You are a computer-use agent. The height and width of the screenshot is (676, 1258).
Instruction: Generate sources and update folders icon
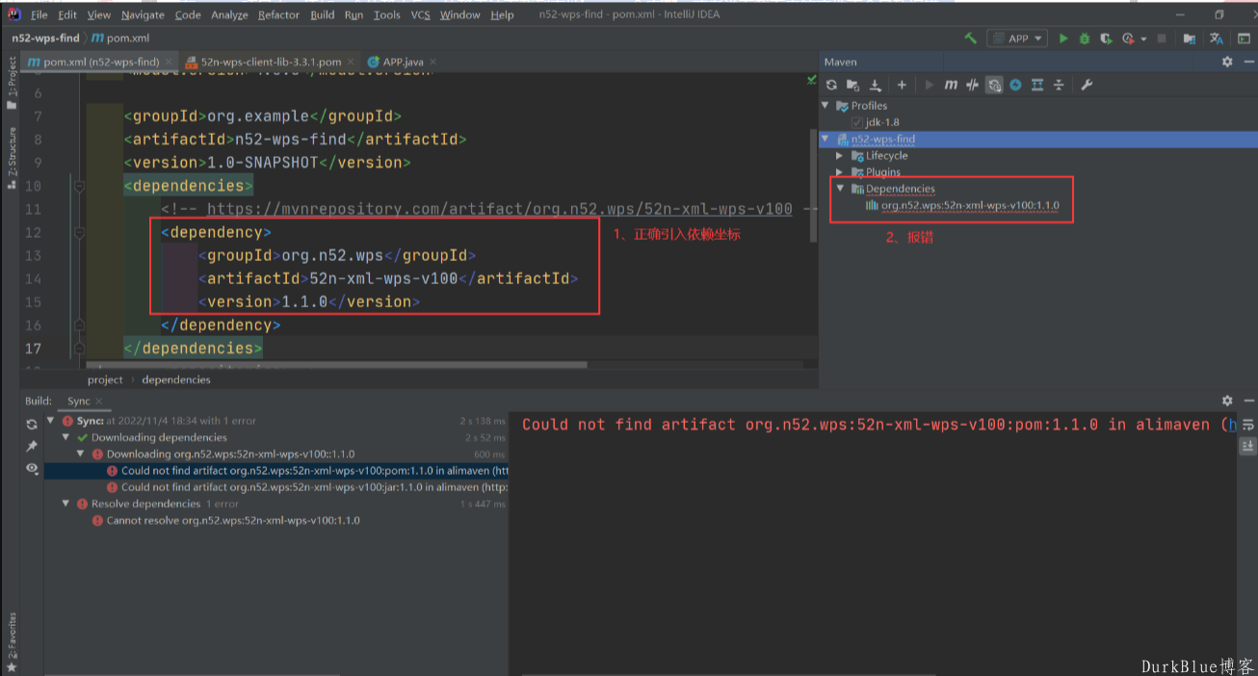pos(852,85)
